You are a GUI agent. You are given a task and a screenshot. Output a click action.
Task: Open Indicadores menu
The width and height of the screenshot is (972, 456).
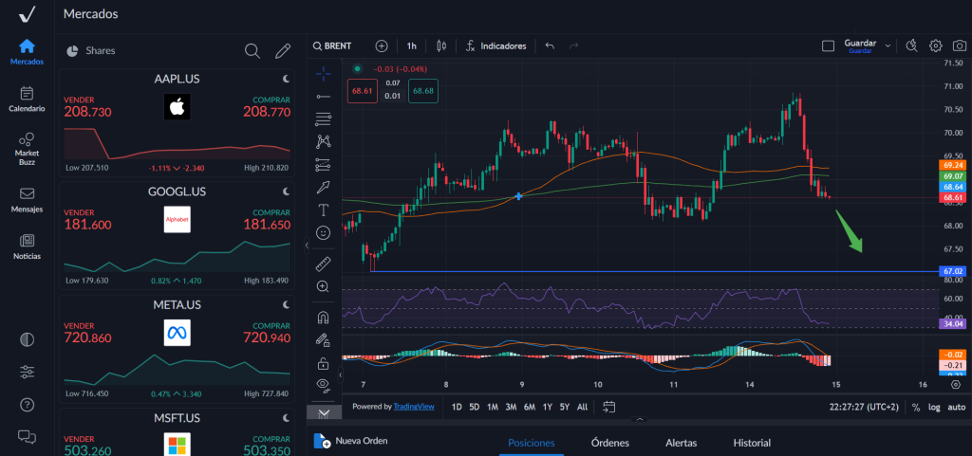pos(495,46)
